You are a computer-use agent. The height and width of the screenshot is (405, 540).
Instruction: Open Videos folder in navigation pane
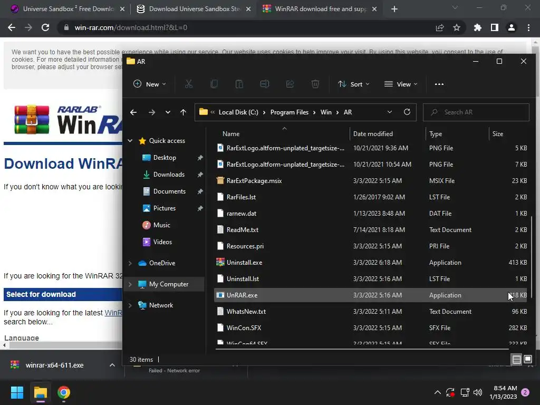[162, 242]
